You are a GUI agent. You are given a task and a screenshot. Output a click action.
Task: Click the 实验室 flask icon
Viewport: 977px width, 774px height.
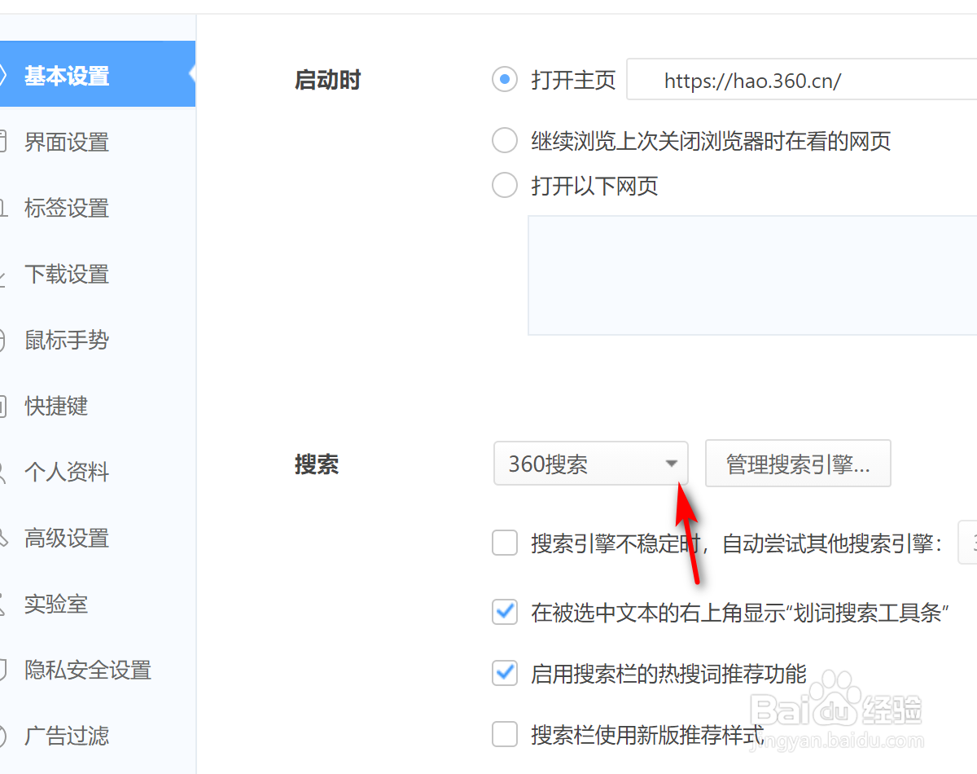(x=2, y=605)
